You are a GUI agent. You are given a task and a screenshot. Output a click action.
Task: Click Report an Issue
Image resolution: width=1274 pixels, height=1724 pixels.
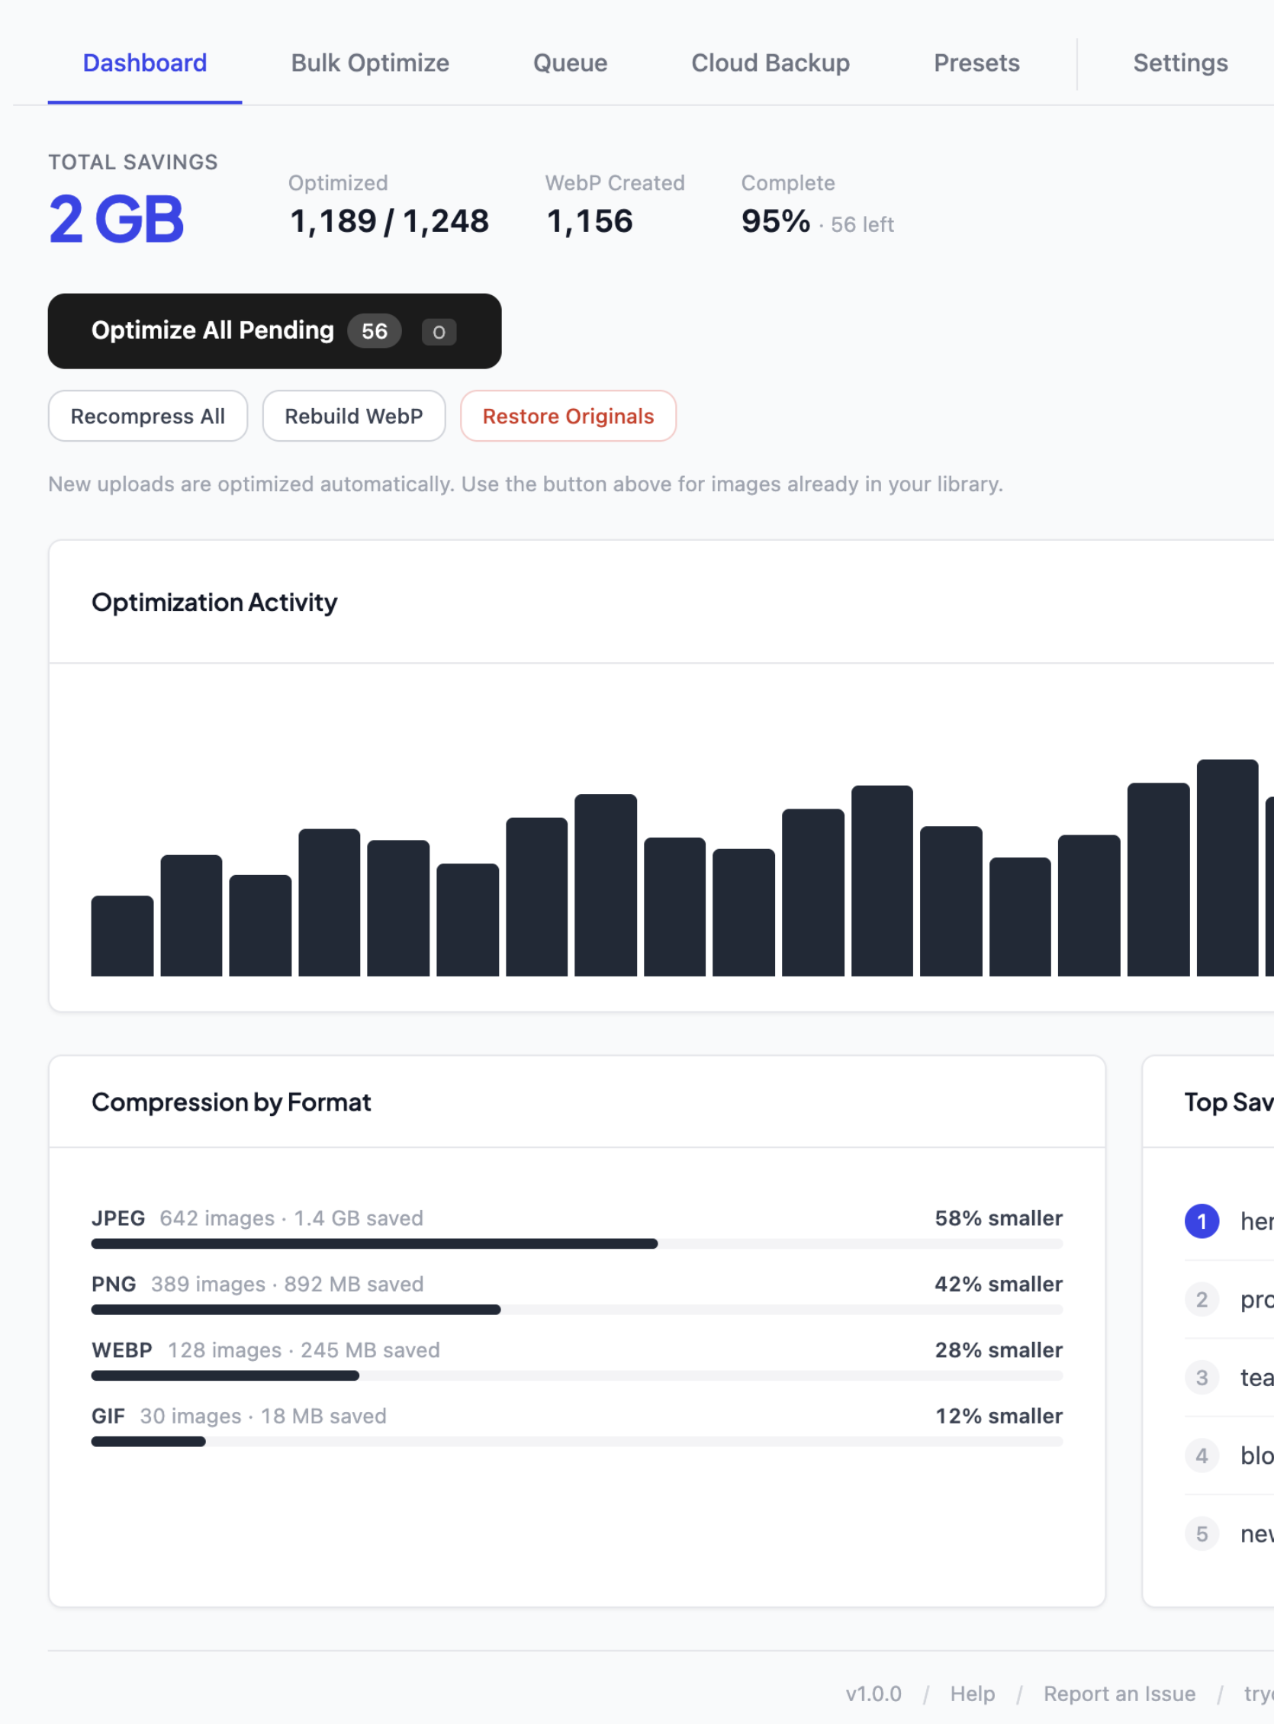(1120, 1693)
